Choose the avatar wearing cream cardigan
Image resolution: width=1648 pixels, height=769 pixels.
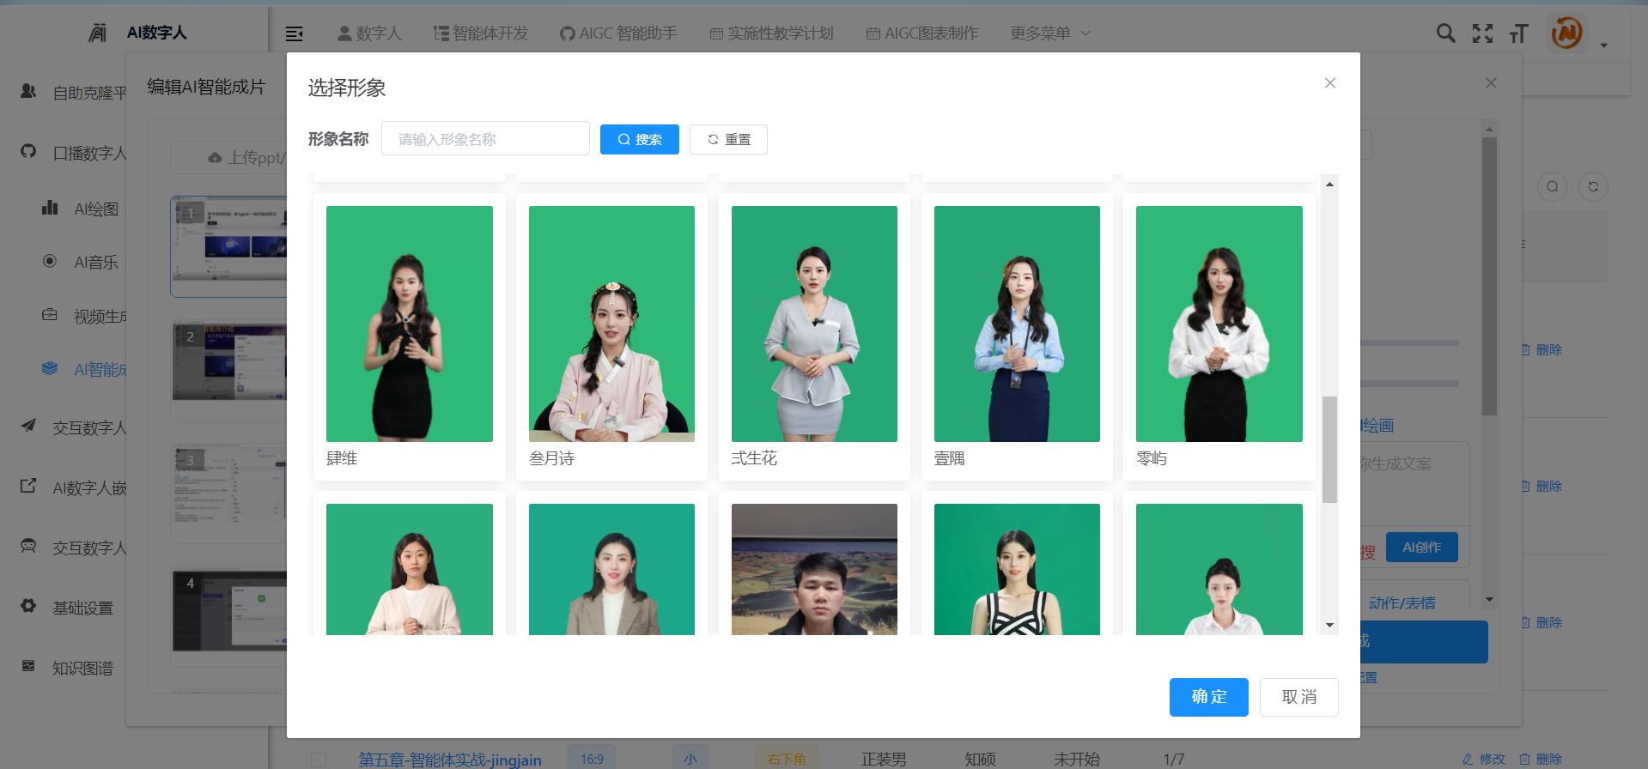(x=410, y=569)
